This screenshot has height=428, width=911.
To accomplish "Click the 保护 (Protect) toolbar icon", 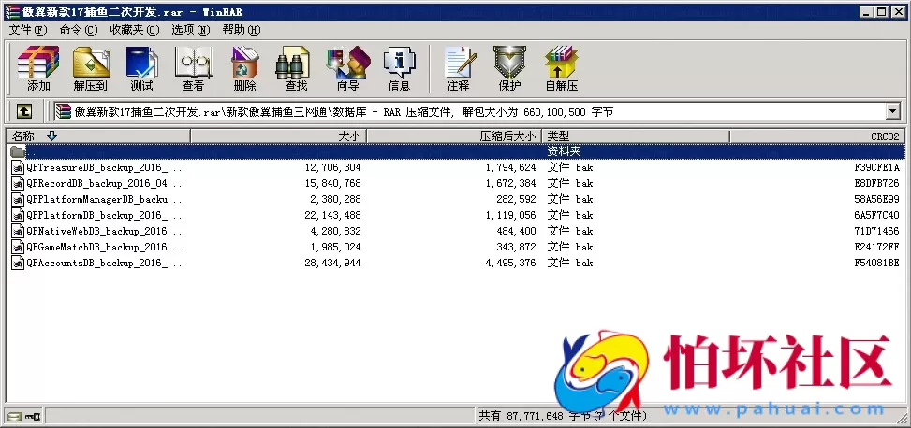I will pyautogui.click(x=509, y=69).
